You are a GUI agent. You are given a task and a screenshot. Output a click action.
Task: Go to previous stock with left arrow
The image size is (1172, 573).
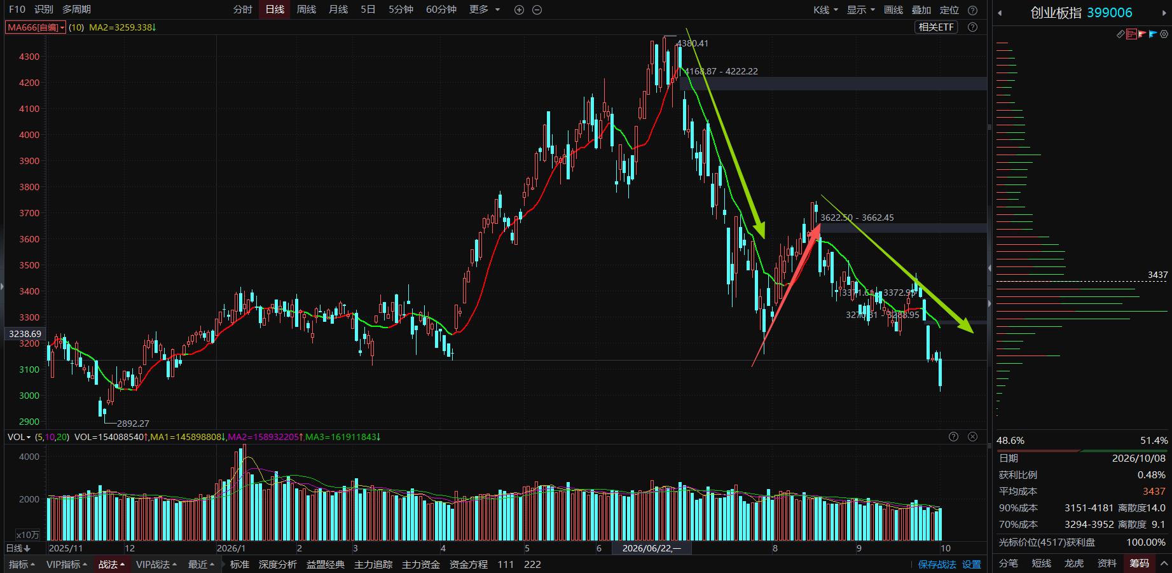coord(1000,13)
